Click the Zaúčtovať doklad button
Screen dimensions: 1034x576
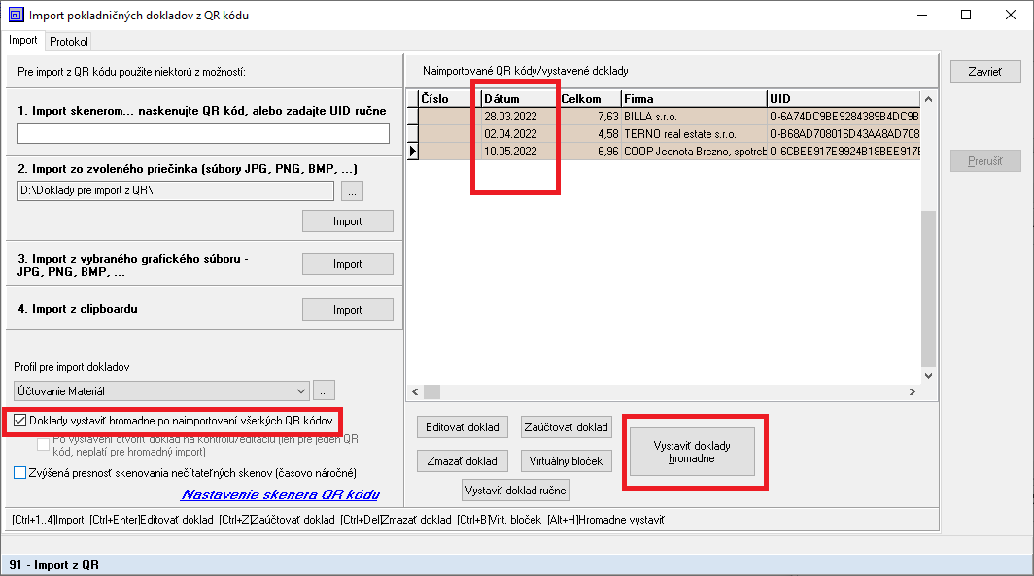pos(566,427)
